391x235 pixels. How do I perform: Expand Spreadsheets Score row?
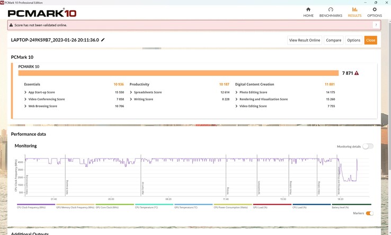pos(131,92)
